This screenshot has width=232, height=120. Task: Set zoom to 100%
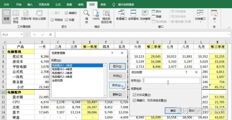click(96, 15)
